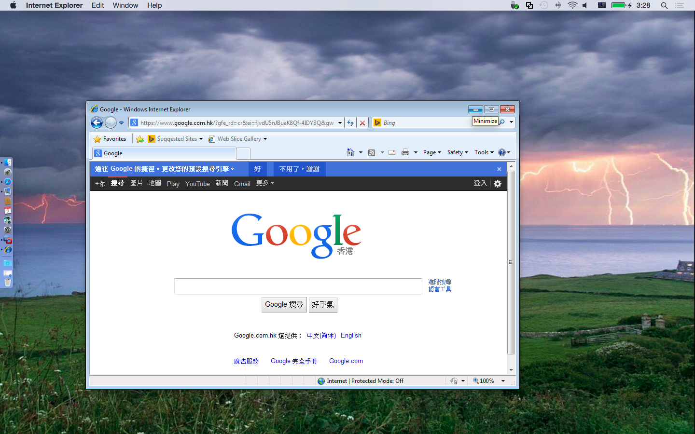
Task: Click YouTube in Google top bar
Action: (197, 184)
